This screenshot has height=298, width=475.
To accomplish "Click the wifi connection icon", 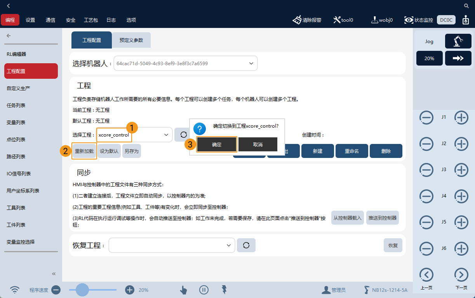I will (x=15, y=290).
